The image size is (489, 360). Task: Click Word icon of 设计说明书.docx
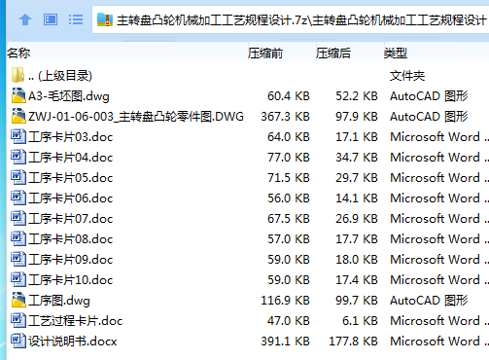(x=18, y=341)
